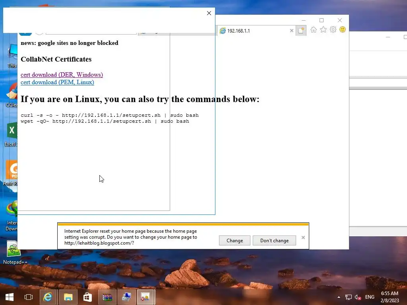Open the computer settings taskbar icon
Viewport: 407px width, 305px height.
[x=126, y=297]
